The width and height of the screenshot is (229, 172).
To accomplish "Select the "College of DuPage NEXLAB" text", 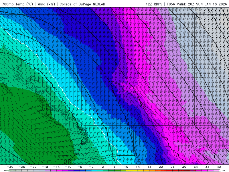I will pos(82,4).
